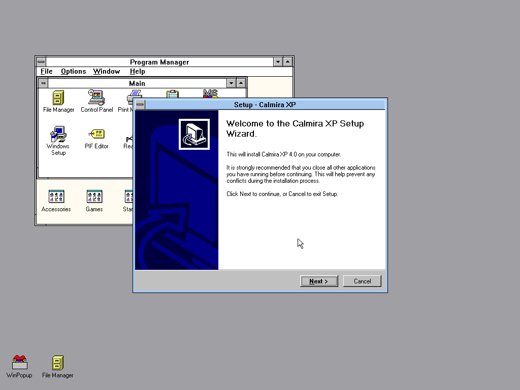This screenshot has height=390, width=520.
Task: Open the Control Panel icon
Action: (x=96, y=98)
